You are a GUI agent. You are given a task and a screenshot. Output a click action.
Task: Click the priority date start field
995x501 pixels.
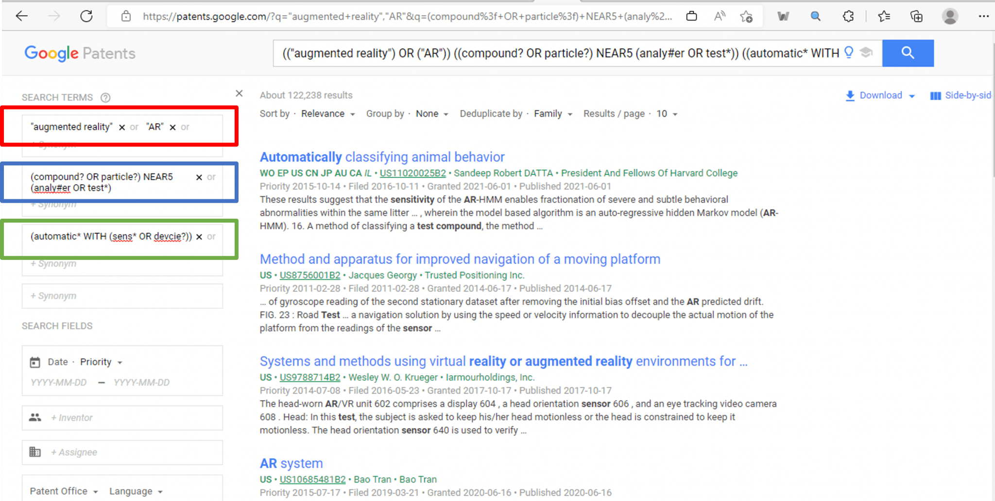pos(59,382)
